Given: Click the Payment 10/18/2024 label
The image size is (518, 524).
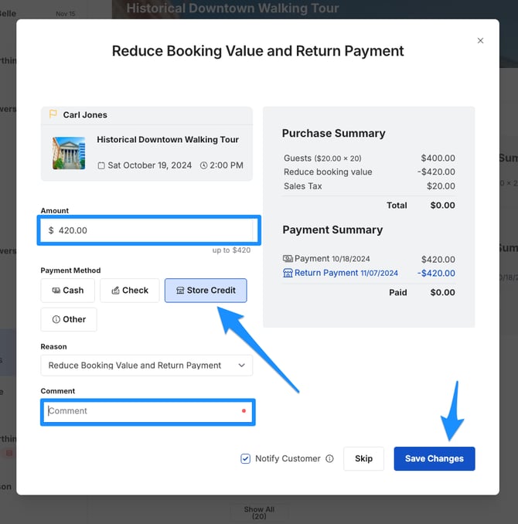Looking at the screenshot, I should [332, 259].
